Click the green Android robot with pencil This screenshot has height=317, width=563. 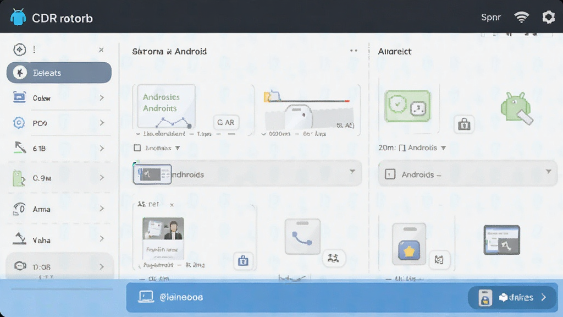point(517,107)
